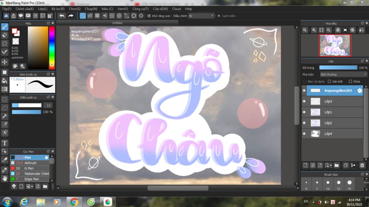Select the Watercolor (Wet) brush
The image size is (369, 207).
click(x=30, y=174)
